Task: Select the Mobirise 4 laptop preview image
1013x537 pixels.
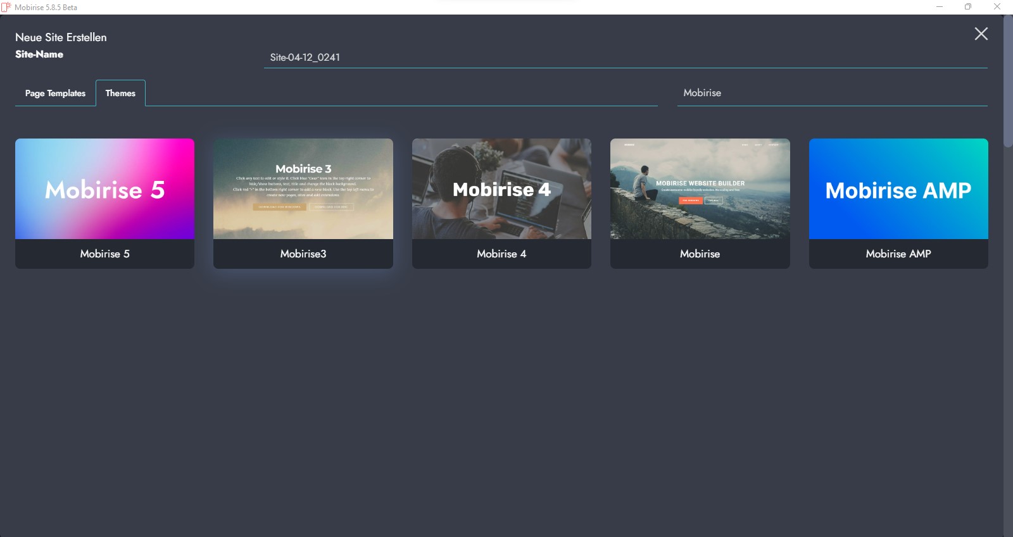Action: [501, 188]
